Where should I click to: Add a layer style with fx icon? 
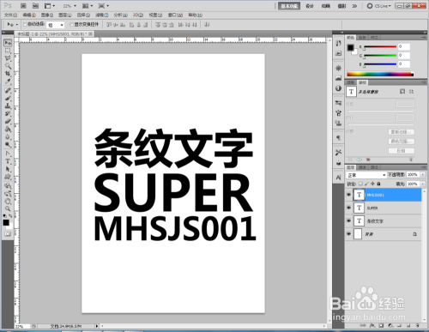pyautogui.click(x=372, y=325)
